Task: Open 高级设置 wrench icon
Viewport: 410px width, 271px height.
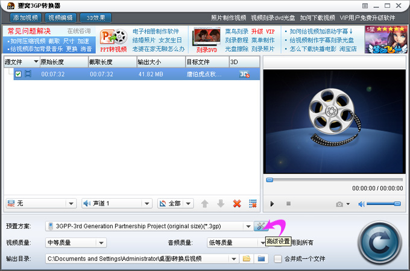Action: click(260, 226)
